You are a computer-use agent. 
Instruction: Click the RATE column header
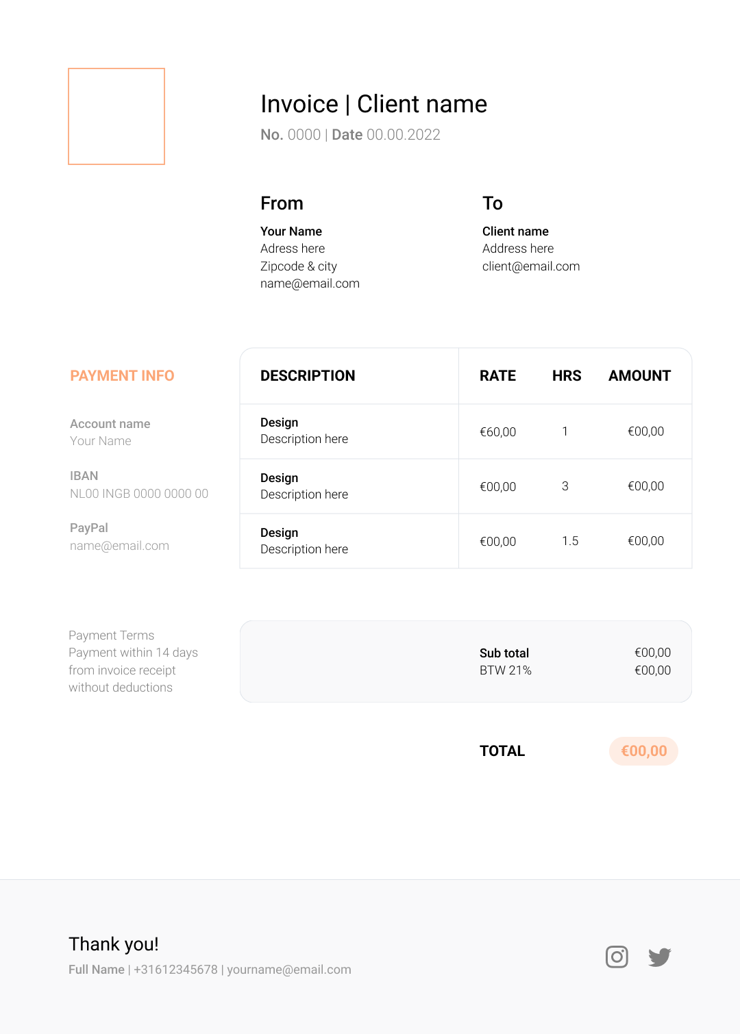[x=497, y=376]
